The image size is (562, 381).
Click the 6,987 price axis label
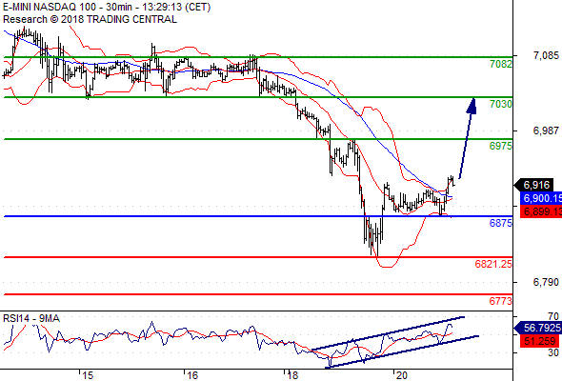point(546,130)
